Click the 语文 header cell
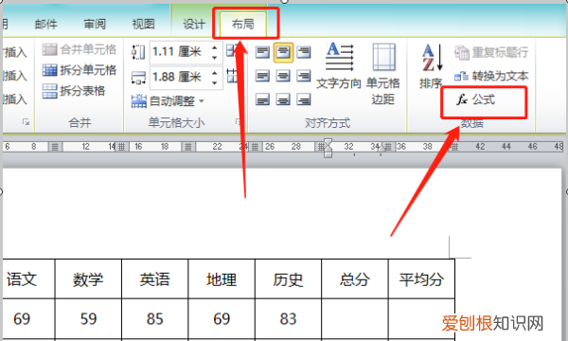 28,279
